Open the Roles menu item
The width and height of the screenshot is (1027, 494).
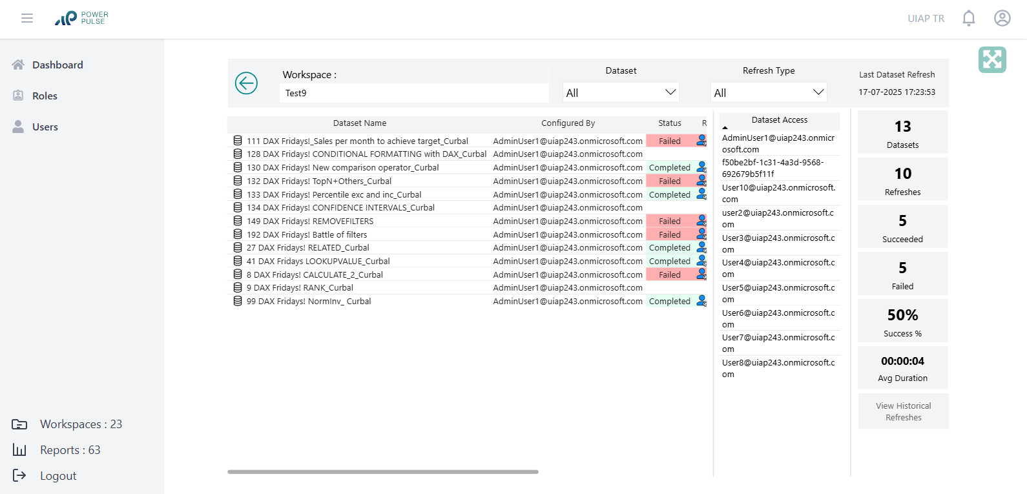point(45,96)
